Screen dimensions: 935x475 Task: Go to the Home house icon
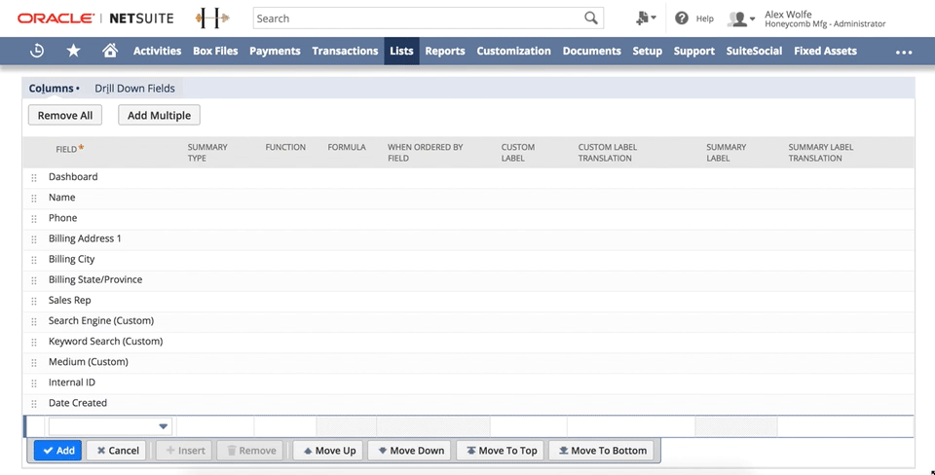tap(110, 51)
